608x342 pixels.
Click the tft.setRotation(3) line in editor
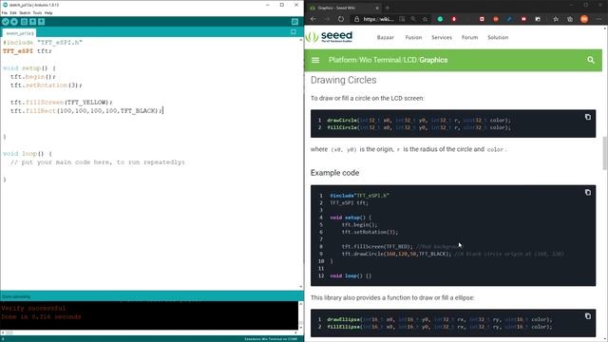click(x=47, y=85)
